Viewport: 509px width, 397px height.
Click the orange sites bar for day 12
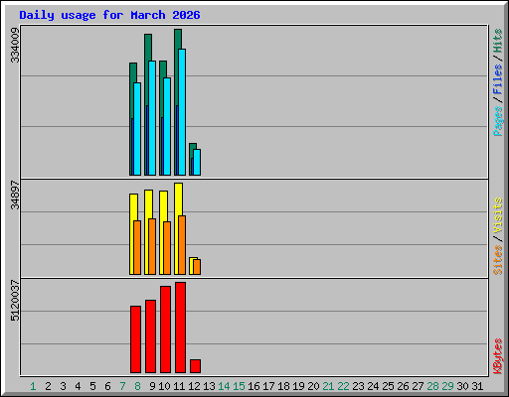tap(197, 267)
